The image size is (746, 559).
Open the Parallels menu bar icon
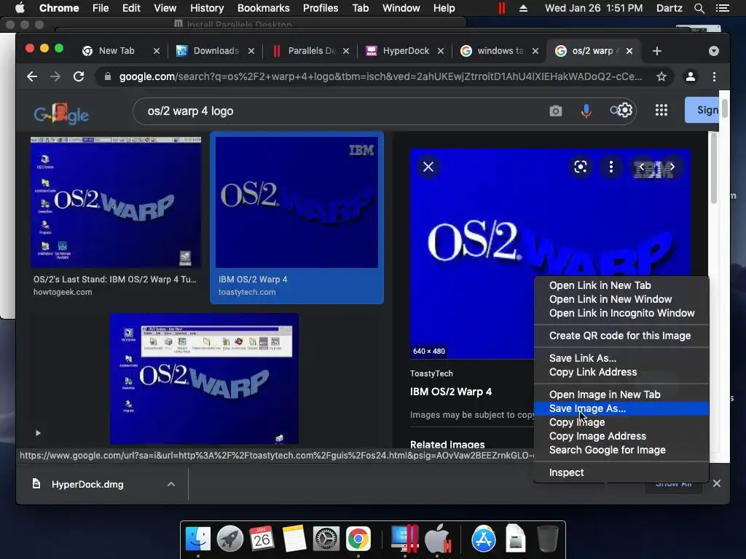[501, 8]
